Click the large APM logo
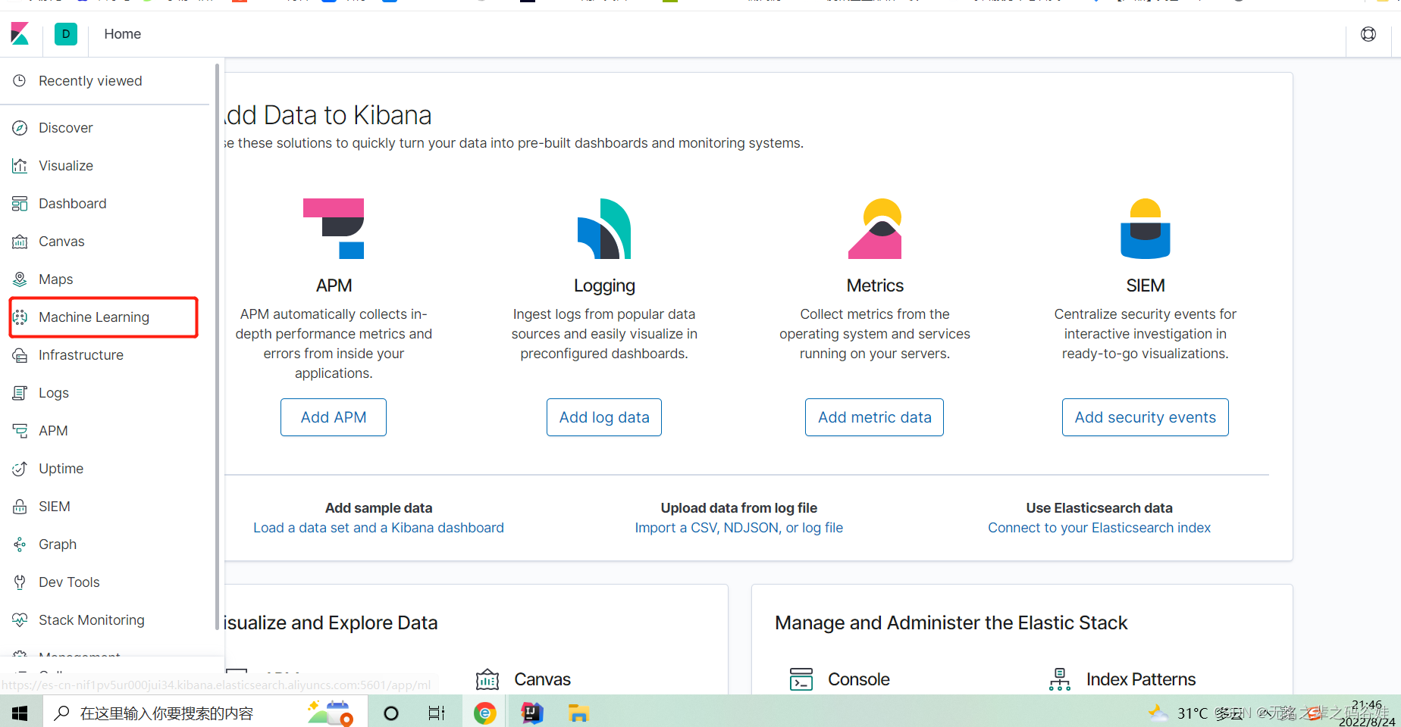This screenshot has width=1401, height=727. click(x=334, y=229)
